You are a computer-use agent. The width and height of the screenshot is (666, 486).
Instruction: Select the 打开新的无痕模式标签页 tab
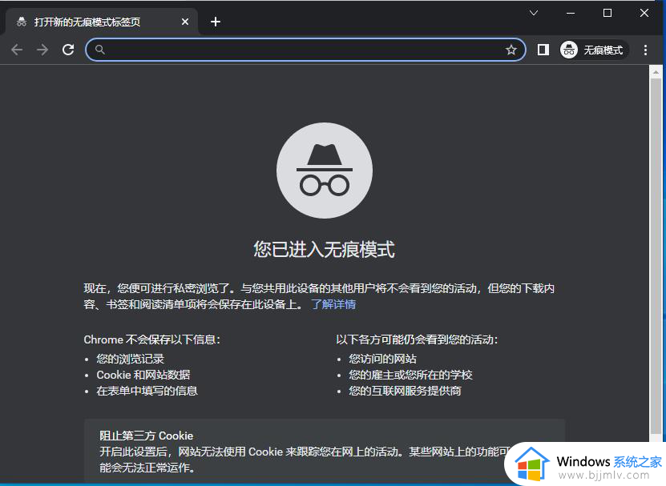[102, 22]
